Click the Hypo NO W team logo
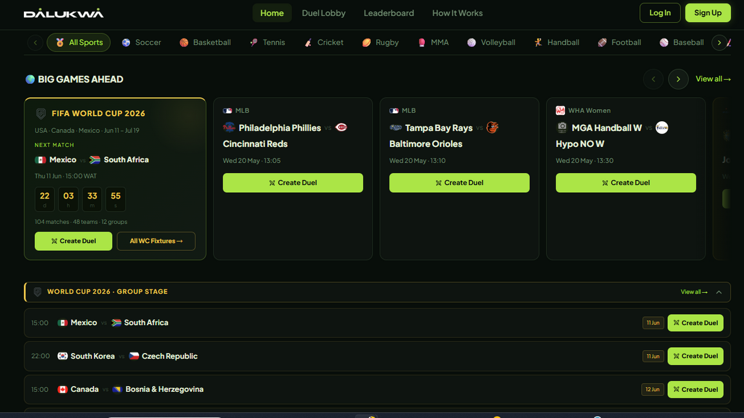The width and height of the screenshot is (744, 418). point(662,128)
